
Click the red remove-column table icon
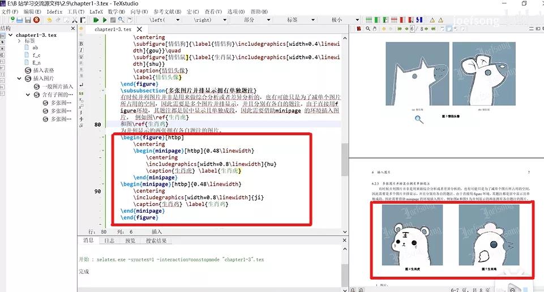tap(402, 20)
